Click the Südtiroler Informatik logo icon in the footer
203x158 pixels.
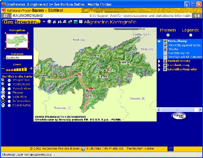(83, 149)
